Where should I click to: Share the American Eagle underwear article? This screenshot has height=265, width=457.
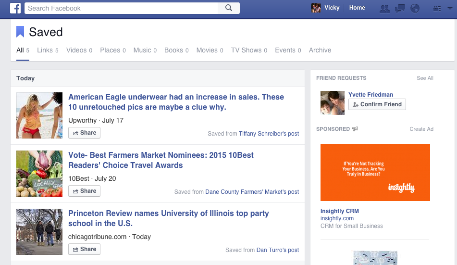[85, 133]
